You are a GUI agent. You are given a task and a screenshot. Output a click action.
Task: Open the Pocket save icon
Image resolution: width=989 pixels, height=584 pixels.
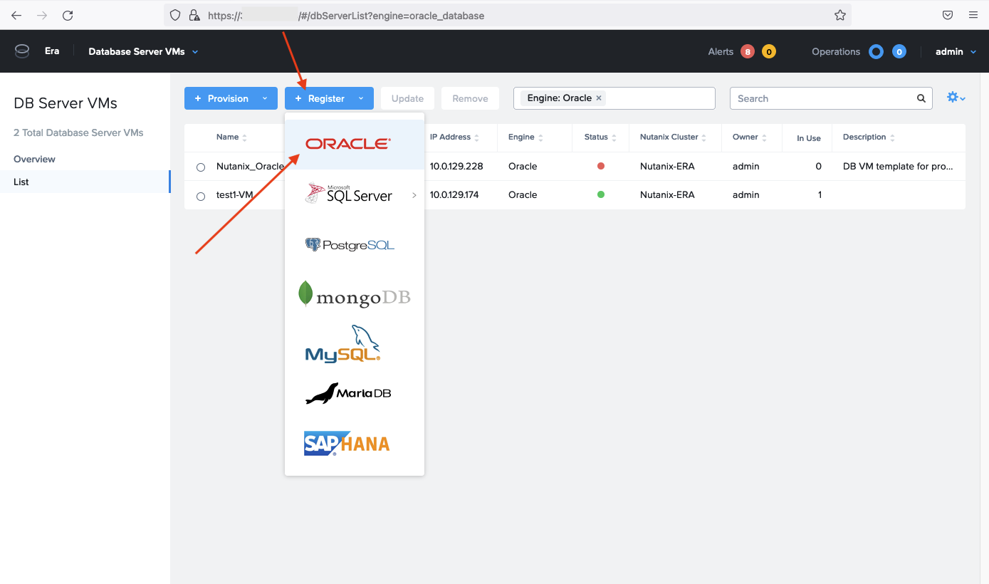(x=948, y=15)
